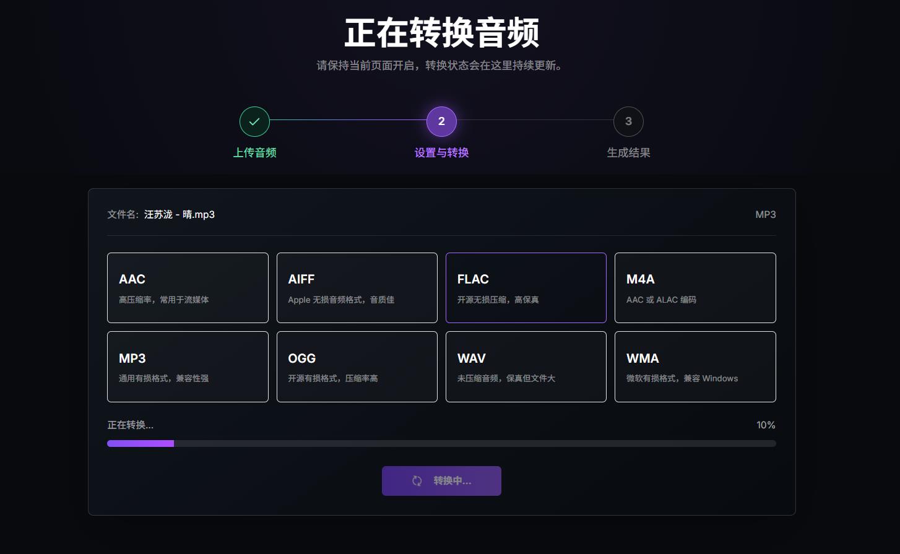Select the AAC format card
The image size is (900, 554).
(188, 288)
